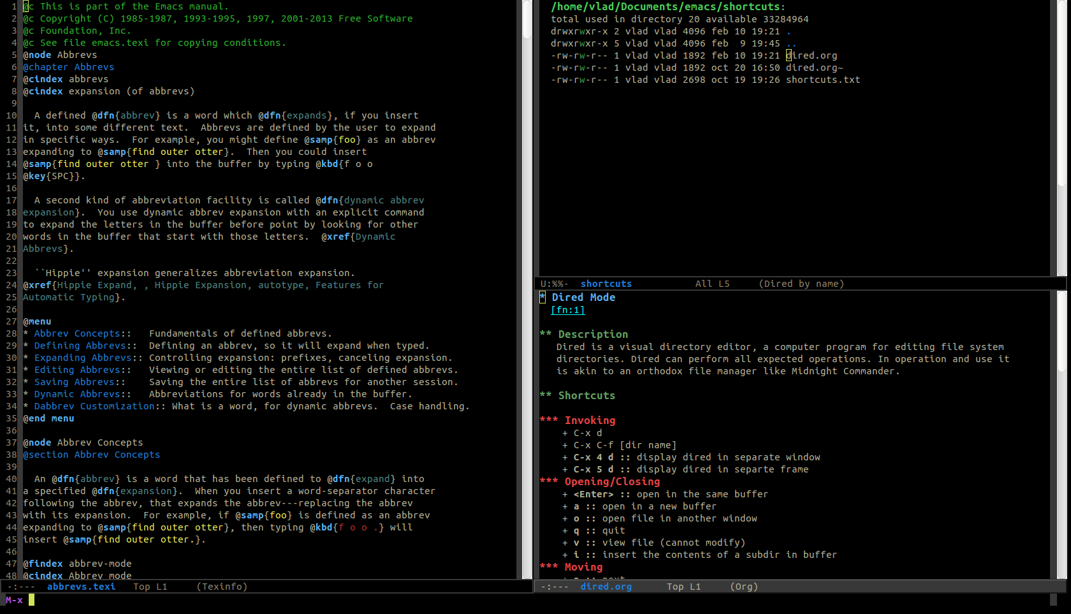Open Dabbrev Customization menu entry
Image resolution: width=1071 pixels, height=614 pixels.
point(94,406)
